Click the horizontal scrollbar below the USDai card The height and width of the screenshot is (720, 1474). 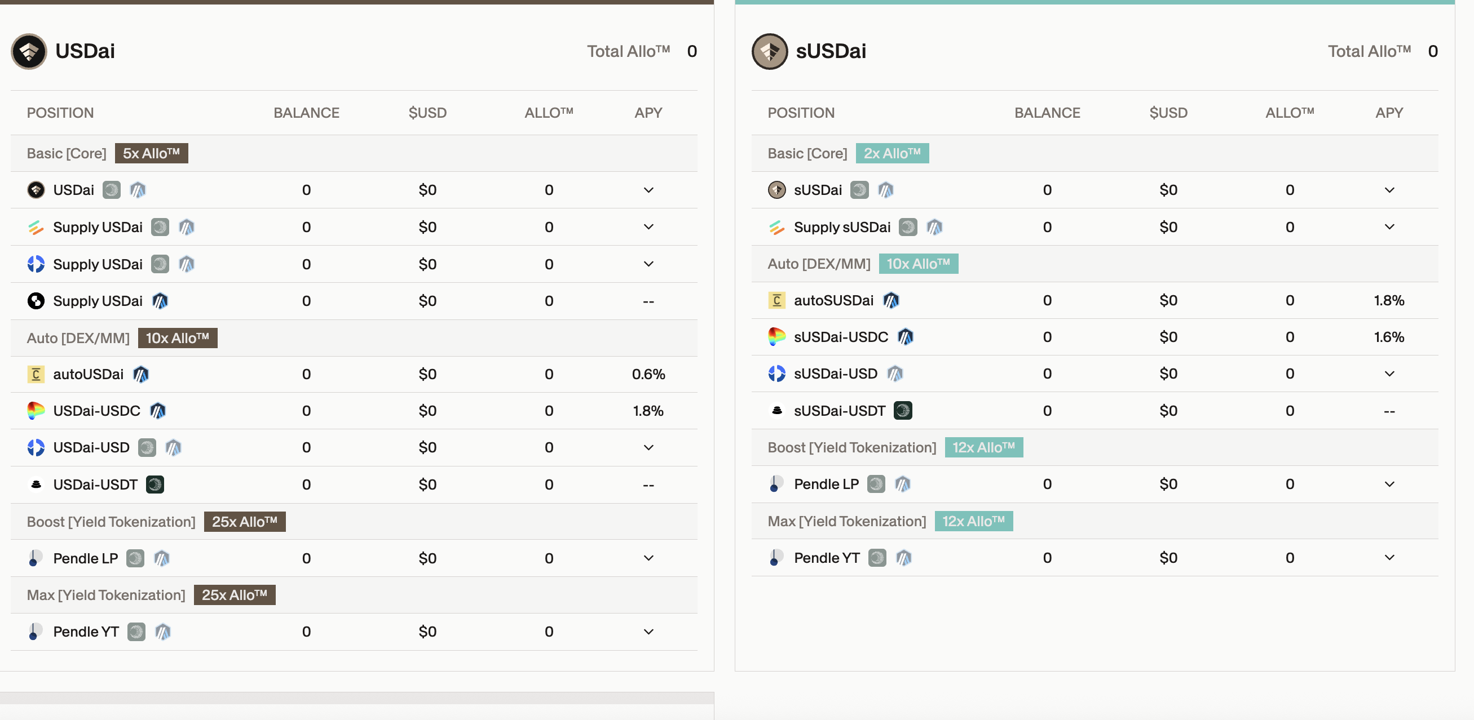(356, 697)
